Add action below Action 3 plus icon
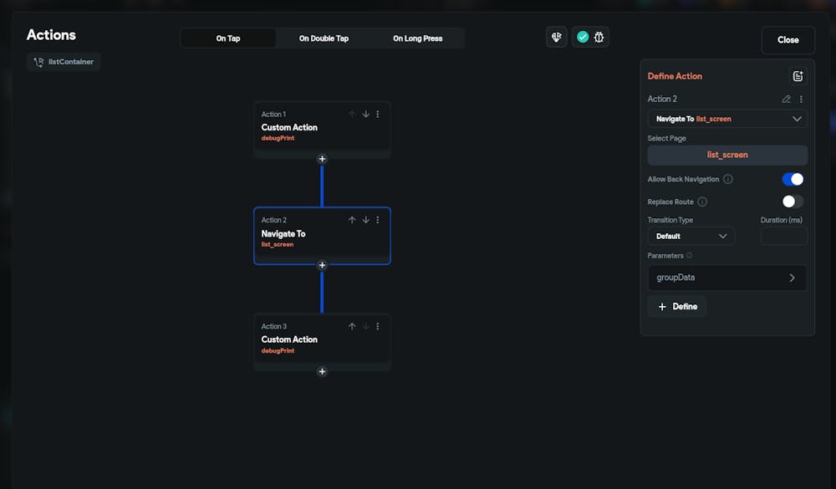836x489 pixels. pyautogui.click(x=322, y=372)
